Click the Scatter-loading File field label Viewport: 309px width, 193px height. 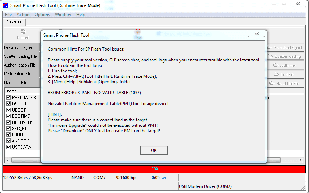click(x=20, y=56)
